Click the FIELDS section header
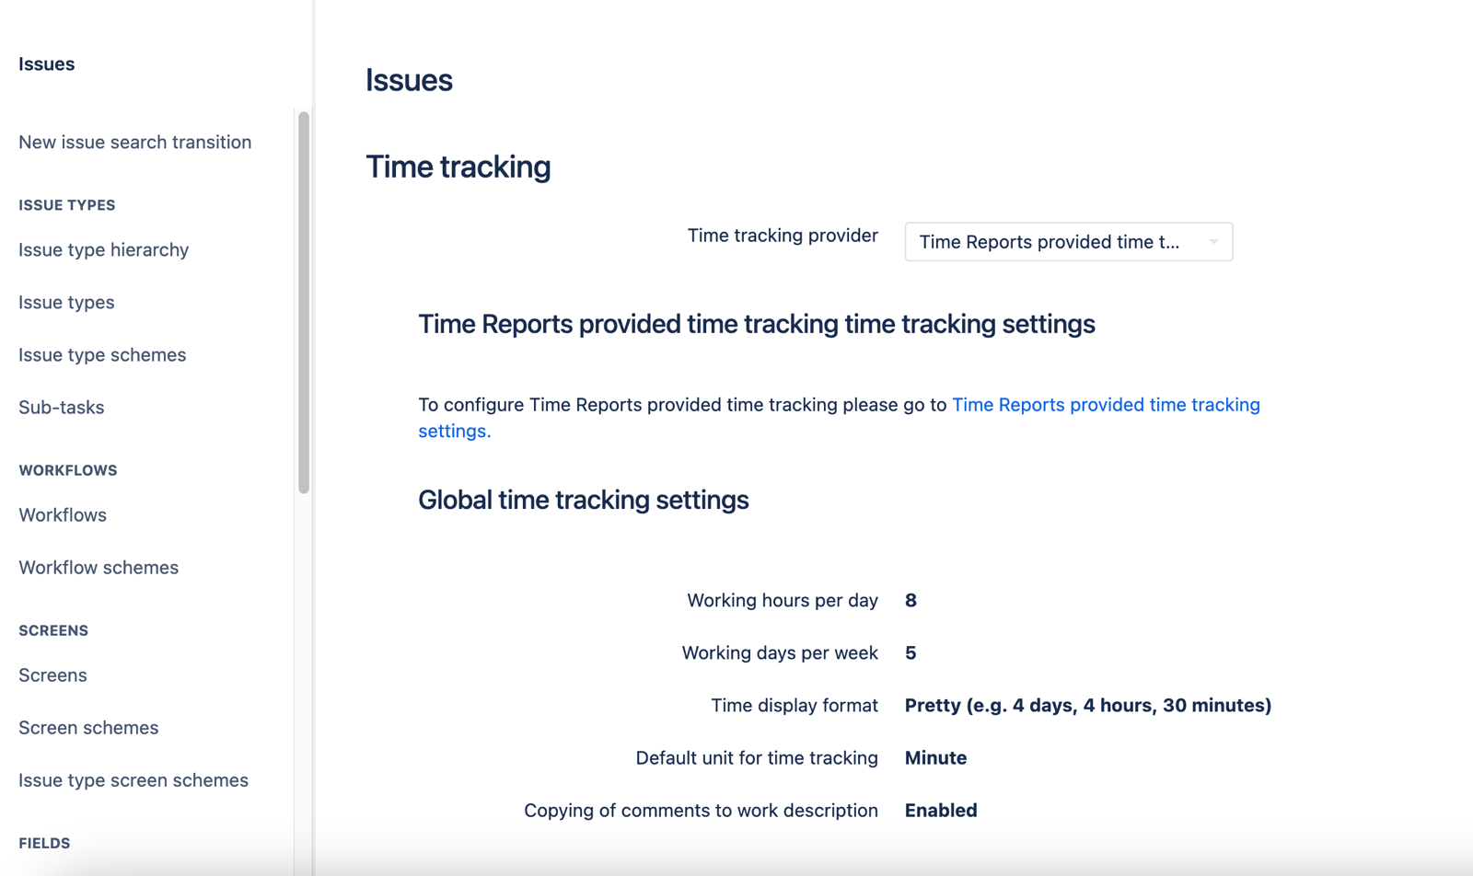1473x876 pixels. [x=44, y=842]
